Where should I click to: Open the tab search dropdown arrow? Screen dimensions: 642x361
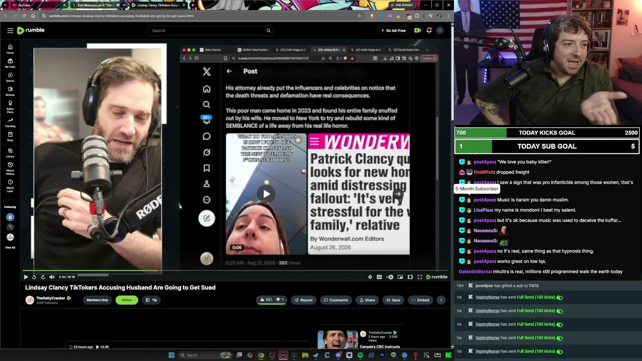6,5
